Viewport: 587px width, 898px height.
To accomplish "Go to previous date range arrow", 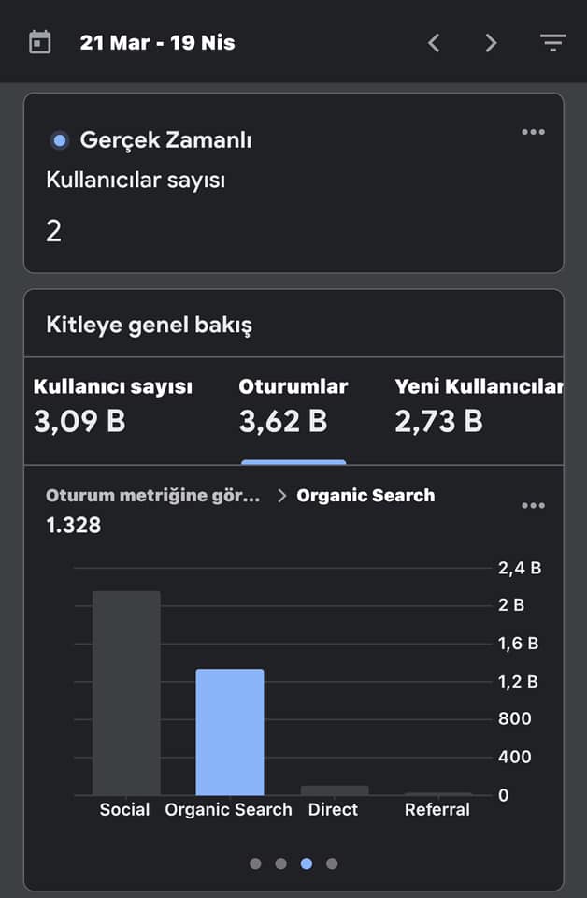I will coord(434,43).
